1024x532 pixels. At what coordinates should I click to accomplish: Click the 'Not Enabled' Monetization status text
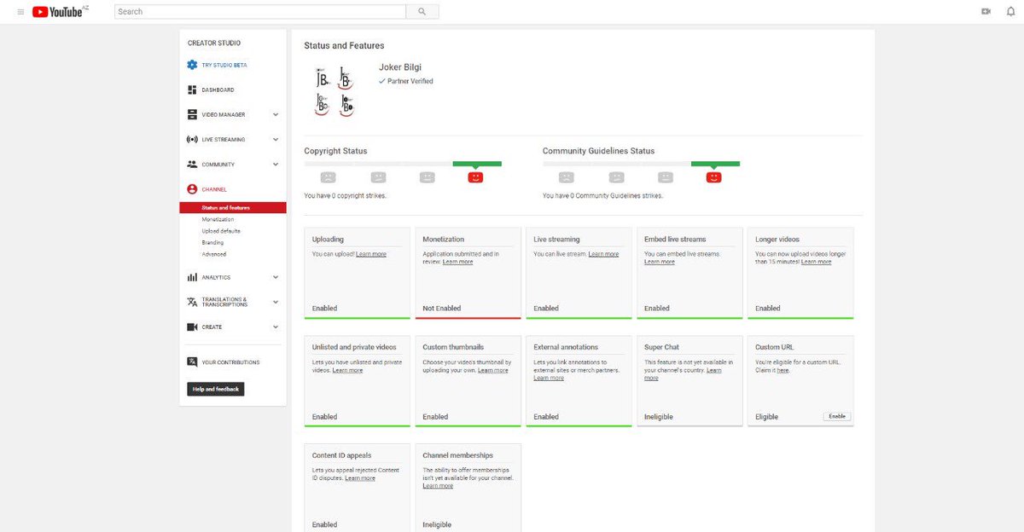click(x=441, y=308)
